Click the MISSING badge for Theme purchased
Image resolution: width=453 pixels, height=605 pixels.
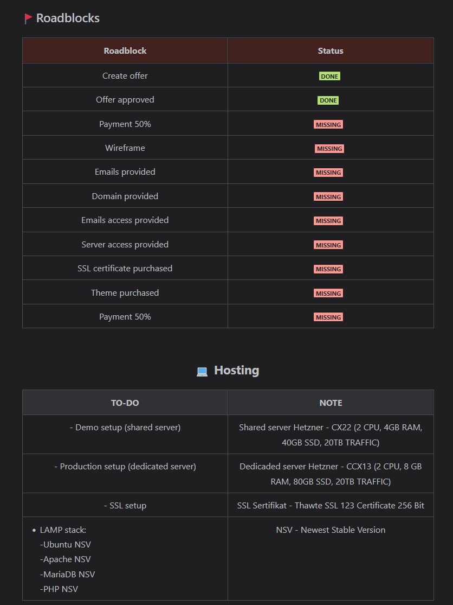328,293
